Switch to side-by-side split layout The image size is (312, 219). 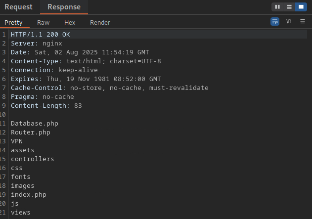tap(277, 7)
